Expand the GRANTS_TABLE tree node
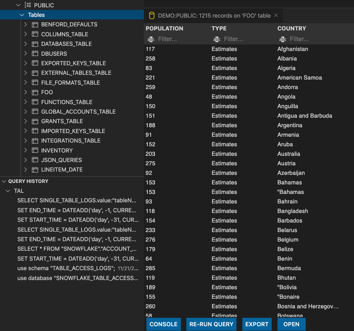Screen dimensions: 354x331 (x=26, y=121)
